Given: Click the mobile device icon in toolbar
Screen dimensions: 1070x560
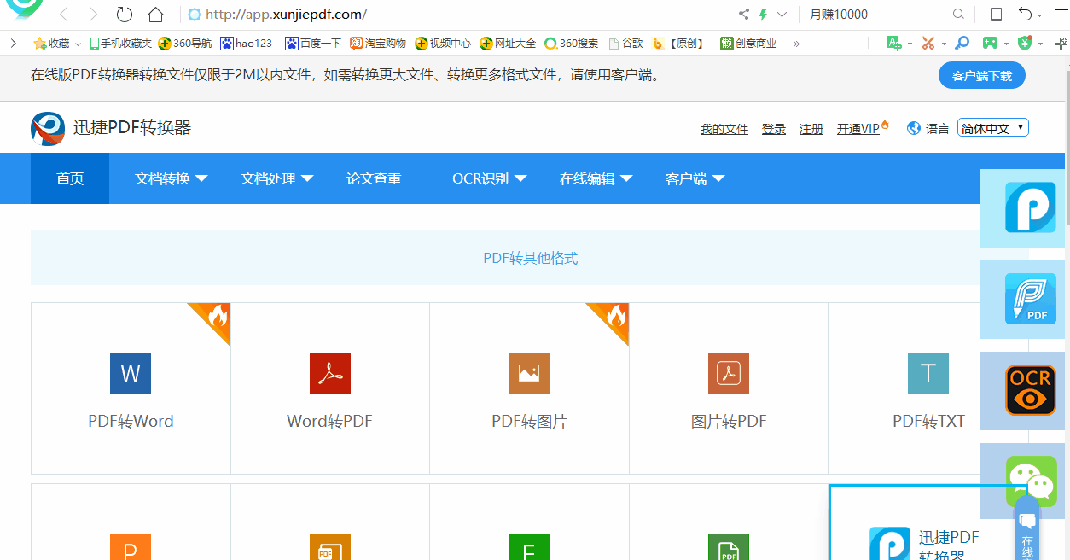Looking at the screenshot, I should (x=997, y=15).
